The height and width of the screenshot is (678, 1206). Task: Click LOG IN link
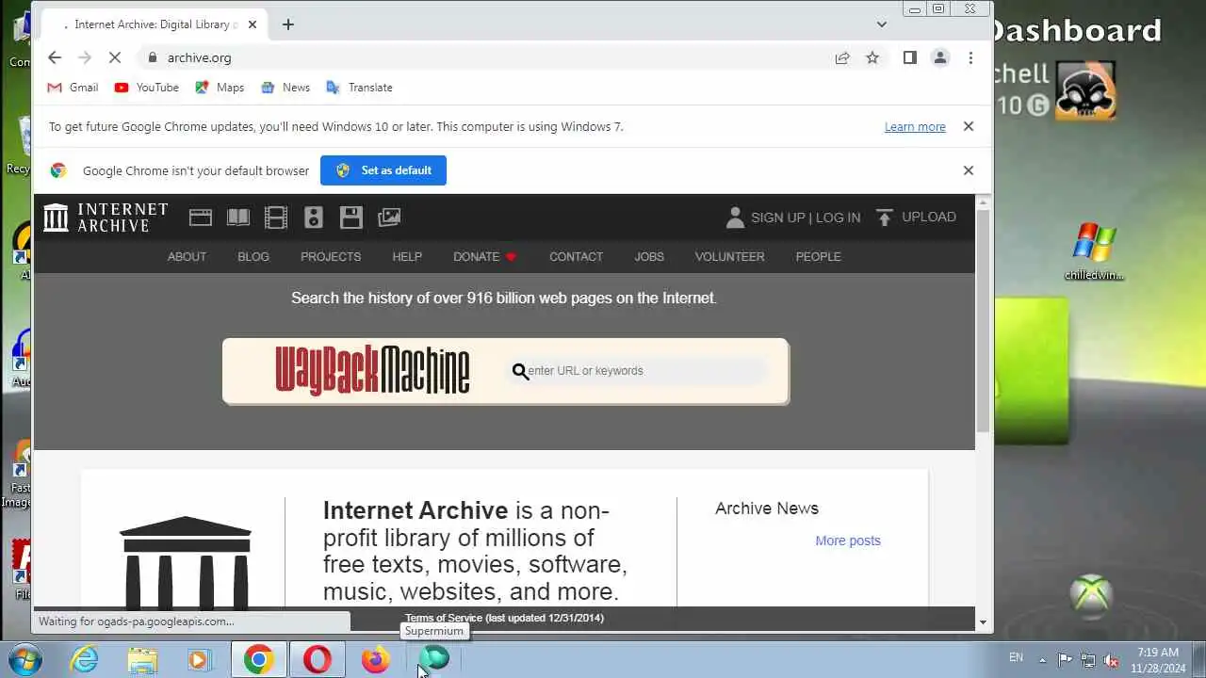838,218
